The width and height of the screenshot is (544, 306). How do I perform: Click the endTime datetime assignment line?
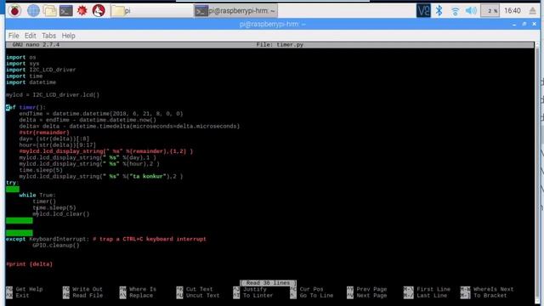tap(101, 114)
